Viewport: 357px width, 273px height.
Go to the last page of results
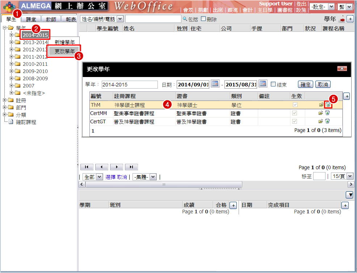[x=131, y=167]
